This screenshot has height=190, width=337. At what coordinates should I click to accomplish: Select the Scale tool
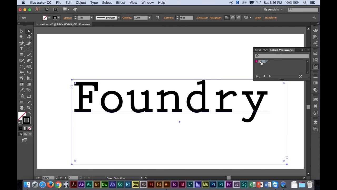29,66
